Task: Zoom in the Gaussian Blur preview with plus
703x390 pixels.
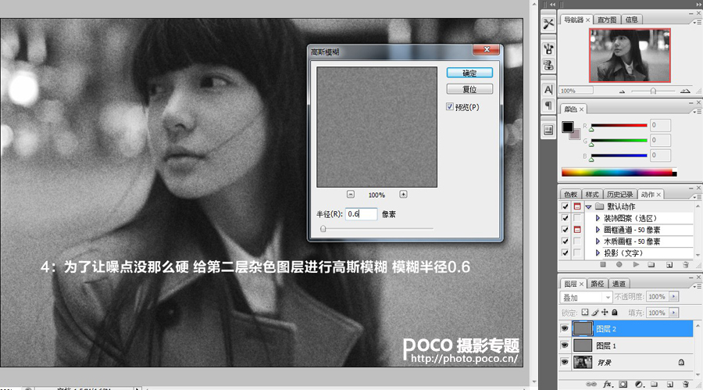Action: point(403,195)
